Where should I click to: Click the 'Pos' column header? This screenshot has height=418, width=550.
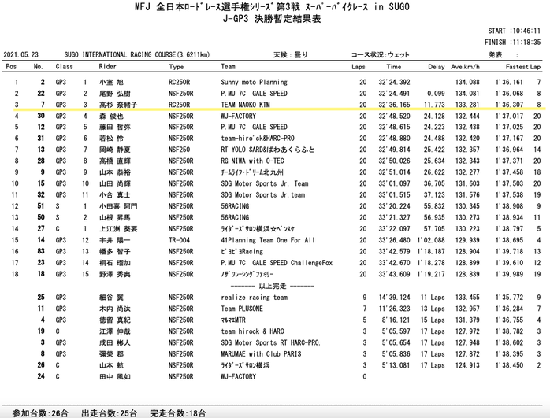pos(11,67)
